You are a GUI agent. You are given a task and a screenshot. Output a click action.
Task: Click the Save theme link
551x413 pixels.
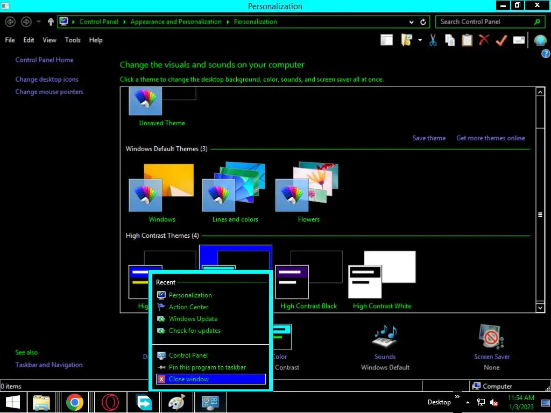pyautogui.click(x=429, y=138)
